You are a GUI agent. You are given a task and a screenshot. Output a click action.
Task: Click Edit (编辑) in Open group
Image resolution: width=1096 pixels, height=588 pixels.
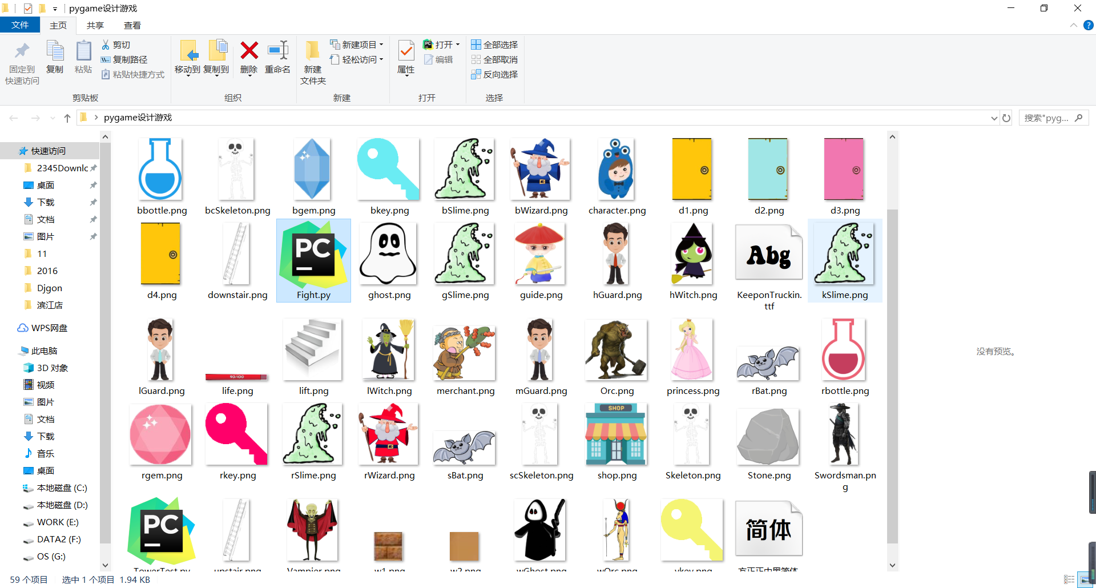click(438, 59)
